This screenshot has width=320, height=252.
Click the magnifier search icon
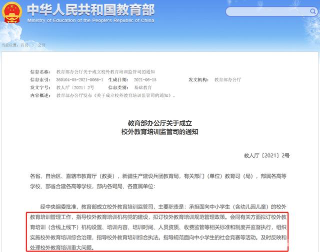(x=312, y=11)
